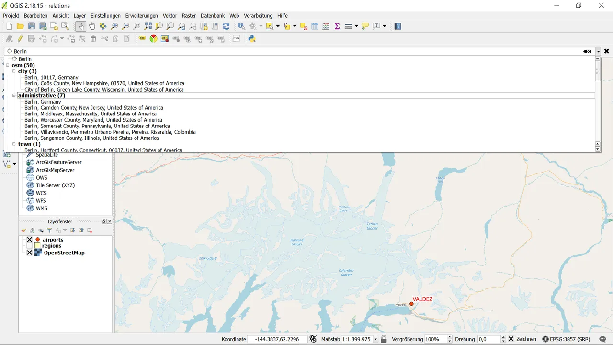
Task: Click the Zoom Full extent icon
Action: click(148, 26)
